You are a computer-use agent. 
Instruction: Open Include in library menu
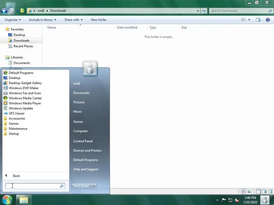43,20
